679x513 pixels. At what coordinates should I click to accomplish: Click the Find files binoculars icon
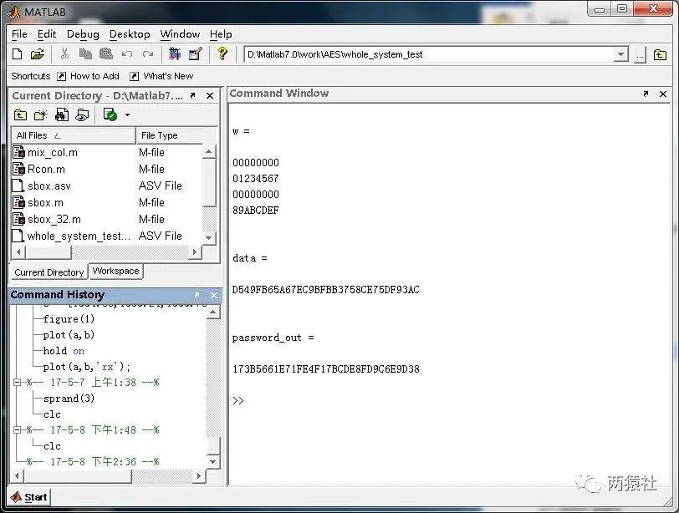click(x=62, y=115)
